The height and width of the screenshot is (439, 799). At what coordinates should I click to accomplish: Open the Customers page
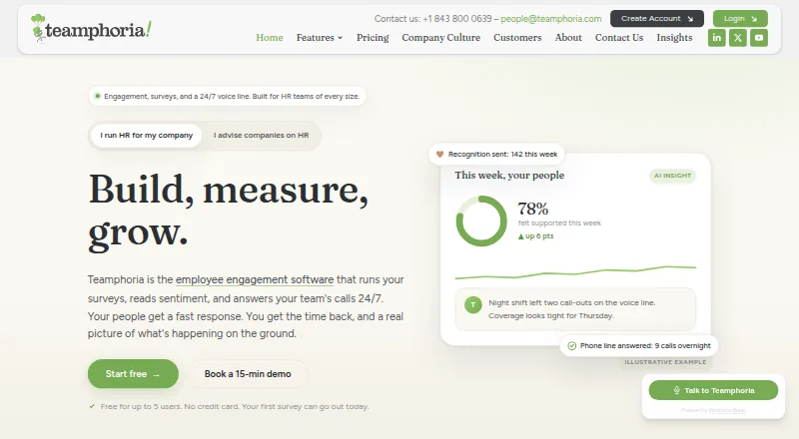tap(517, 38)
